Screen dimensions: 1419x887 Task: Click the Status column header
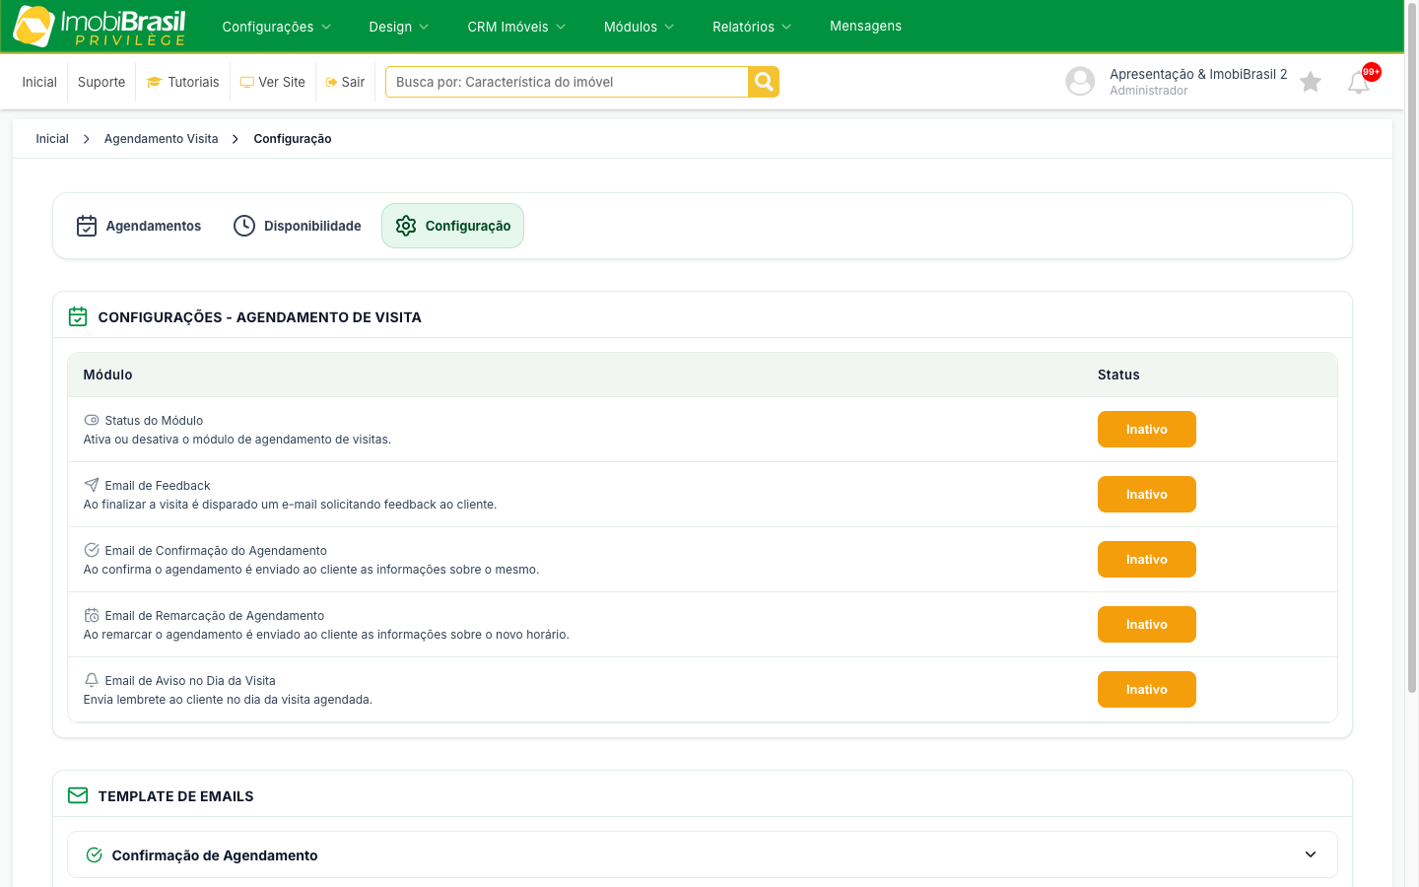coord(1118,375)
